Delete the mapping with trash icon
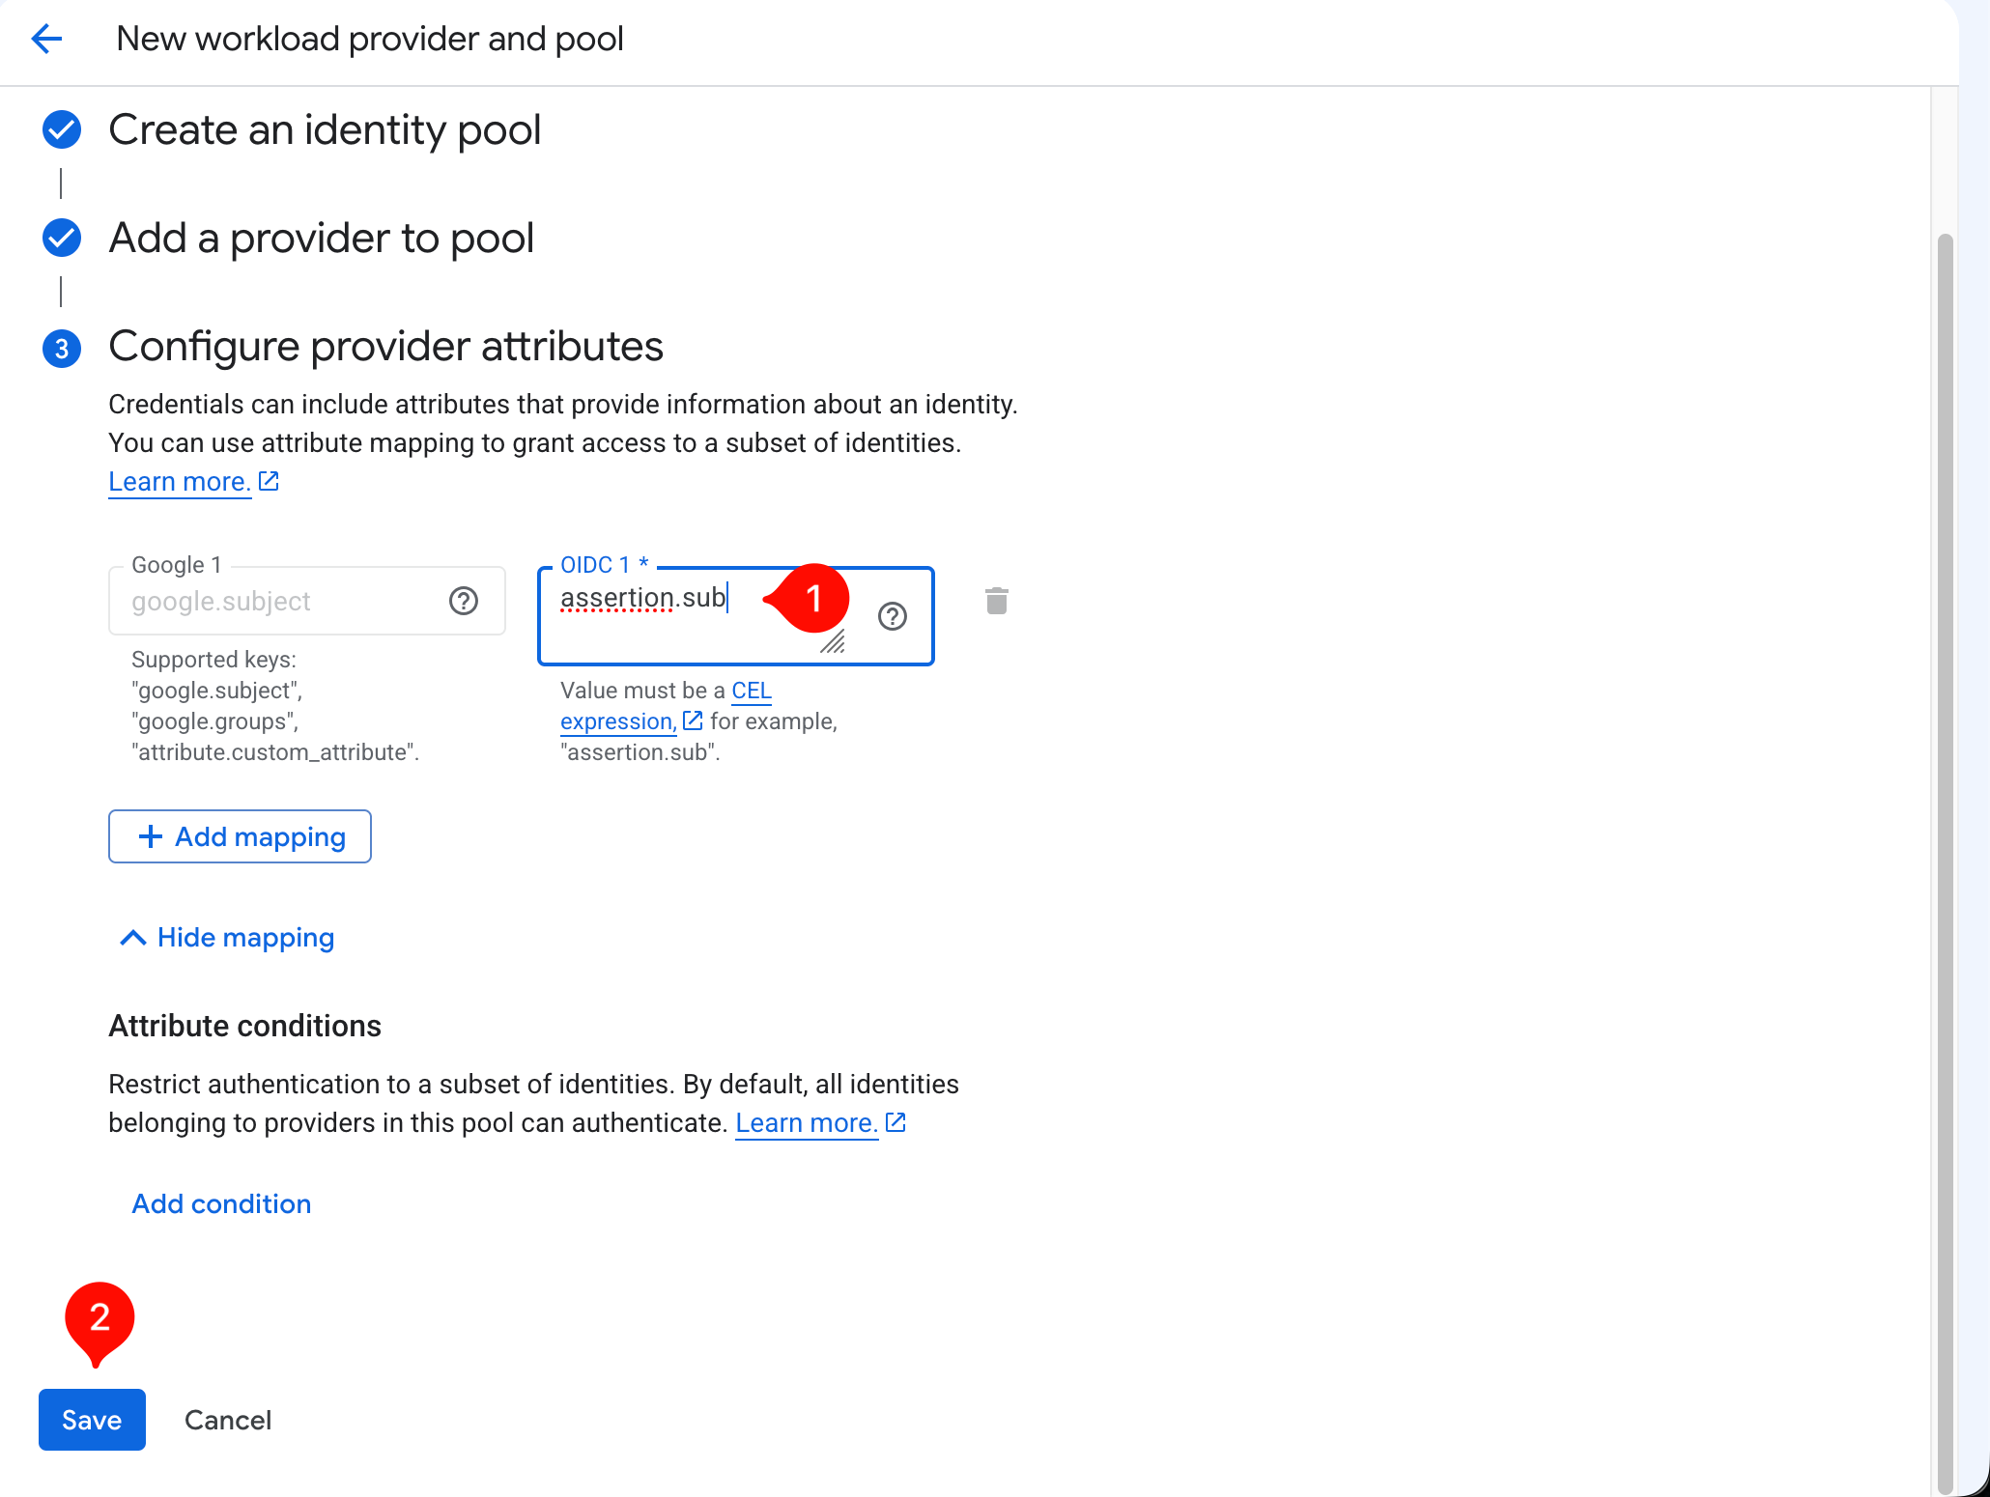This screenshot has width=1990, height=1497. [997, 601]
